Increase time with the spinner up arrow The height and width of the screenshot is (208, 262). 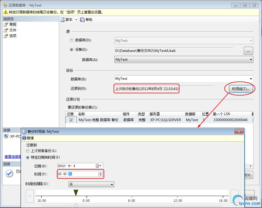click(100, 173)
